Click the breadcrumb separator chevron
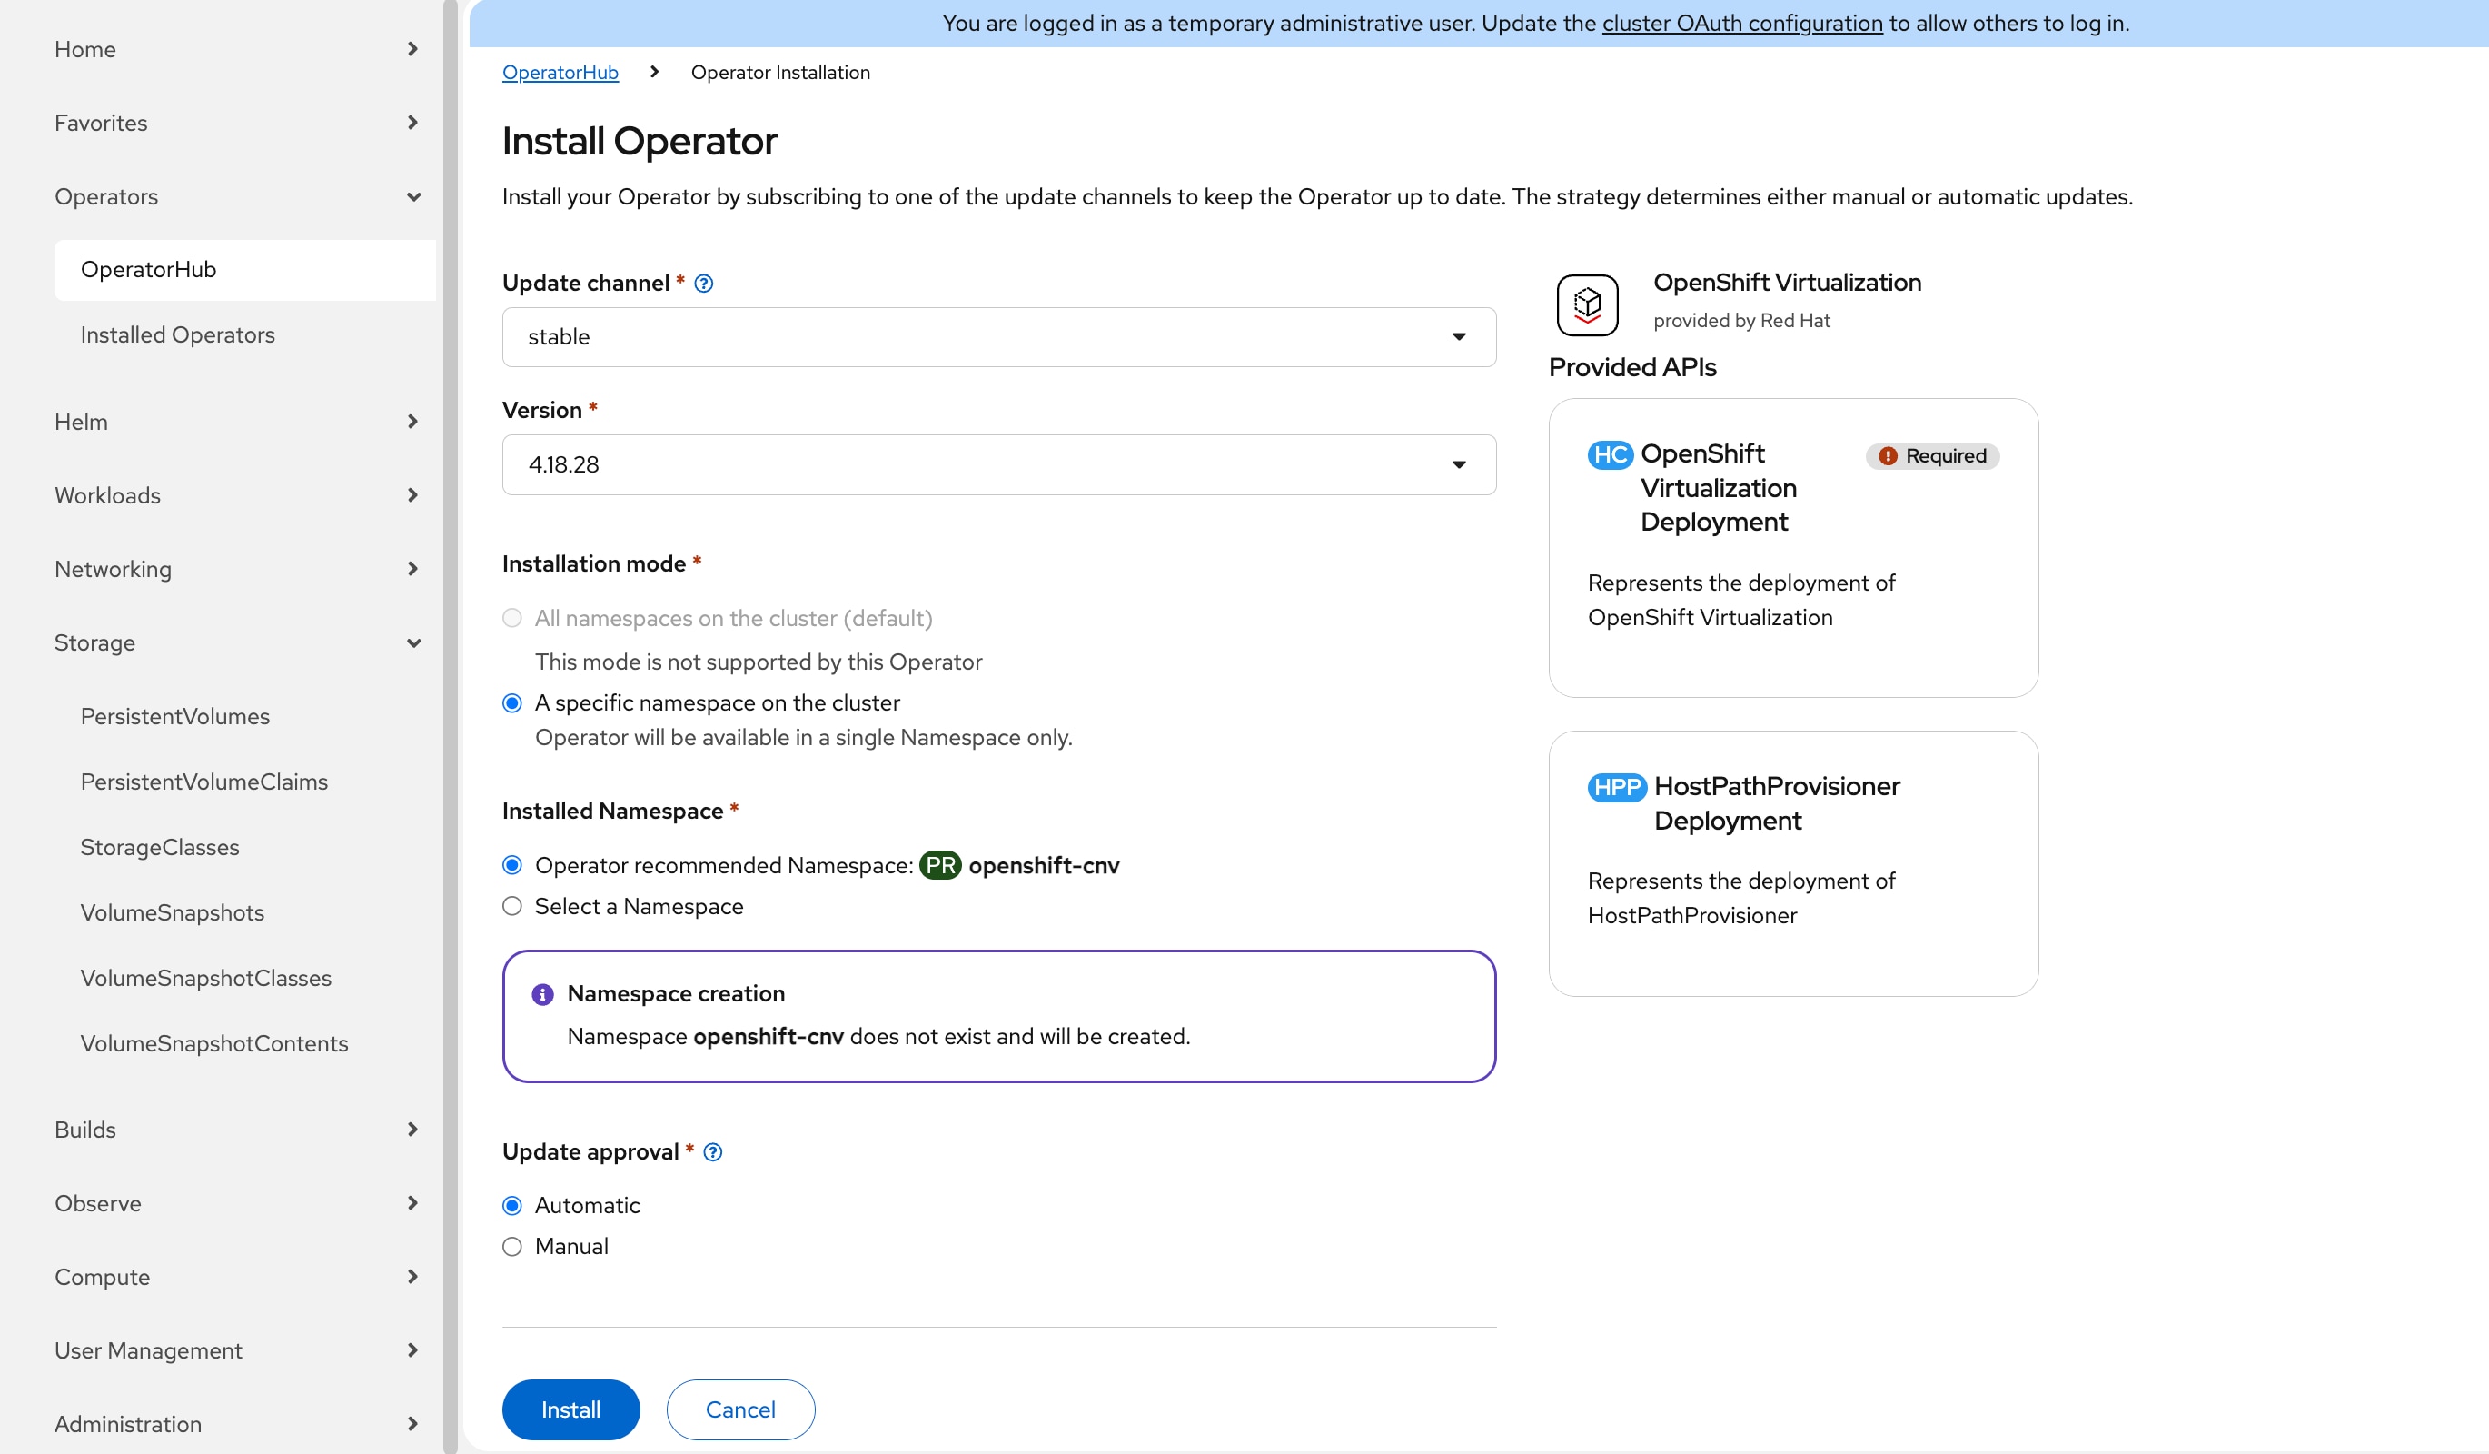Image resolution: width=2489 pixels, height=1454 pixels. pyautogui.click(x=654, y=72)
